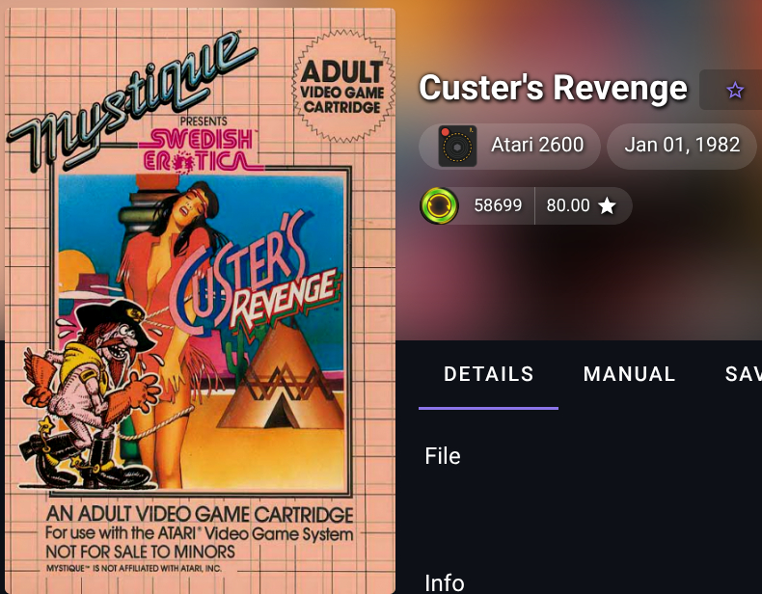Click the Custer's Revenge title heading

(x=553, y=88)
